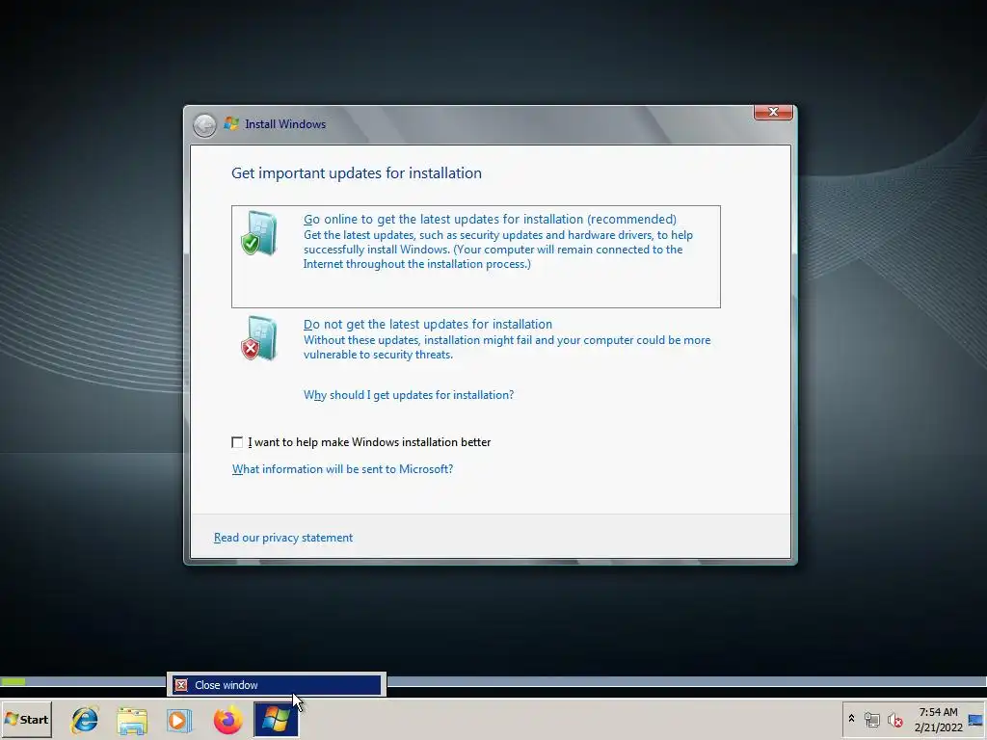
Task: Click the Windows flag icon in title bar
Action: 231,123
